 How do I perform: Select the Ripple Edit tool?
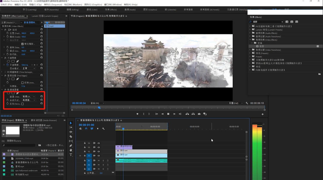point(71,132)
